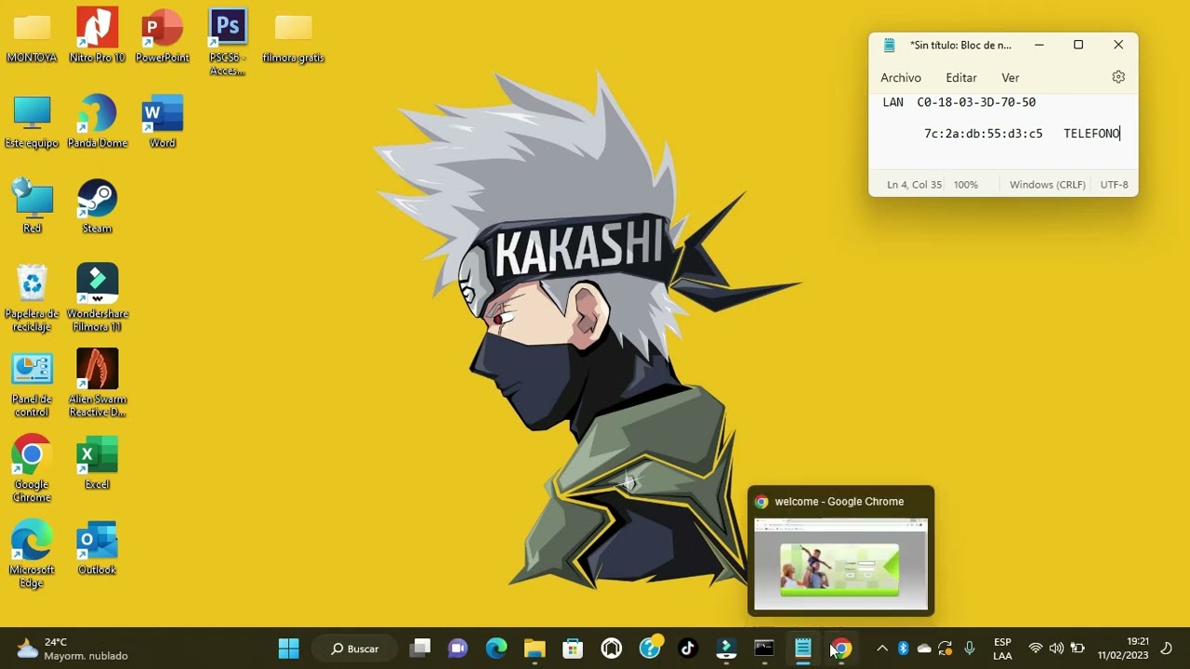Click the Buscar search box on taskbar
Viewport: 1190px width, 669px height.
(356, 649)
